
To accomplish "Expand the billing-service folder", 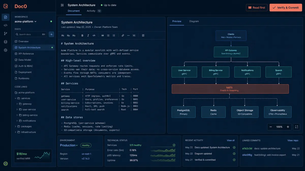I will pos(17,115).
